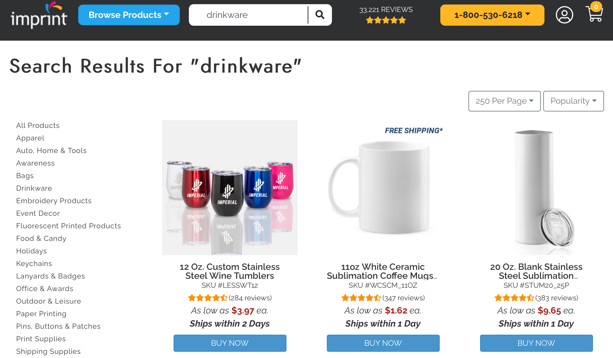Click BUY NOW for Wine Tumblers
Screen dimensions: 613x358
(x=230, y=343)
